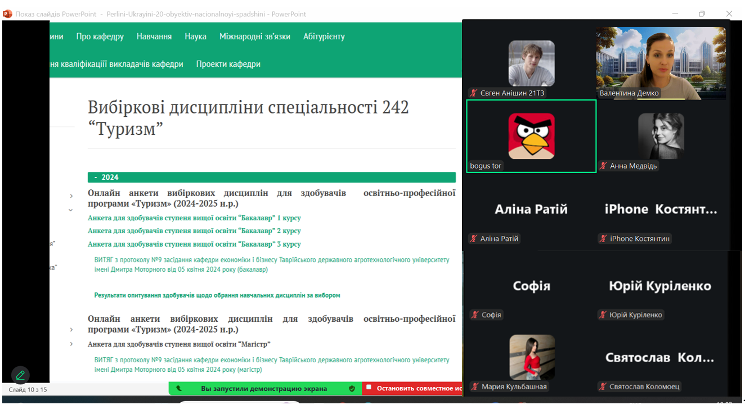This screenshot has width=745, height=405.
Task: Open the Навчання menu
Action: click(154, 37)
